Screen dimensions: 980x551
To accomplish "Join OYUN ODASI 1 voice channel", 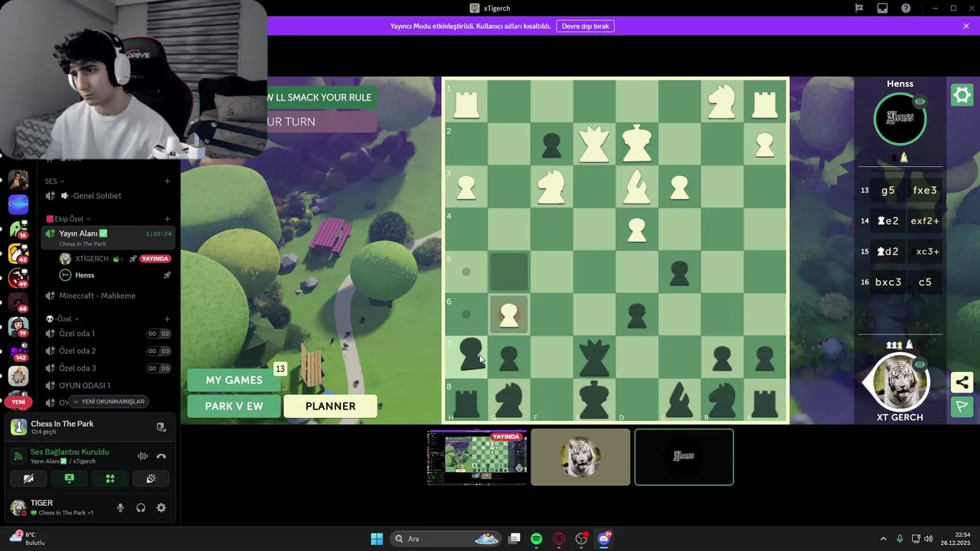I will pyautogui.click(x=108, y=386).
